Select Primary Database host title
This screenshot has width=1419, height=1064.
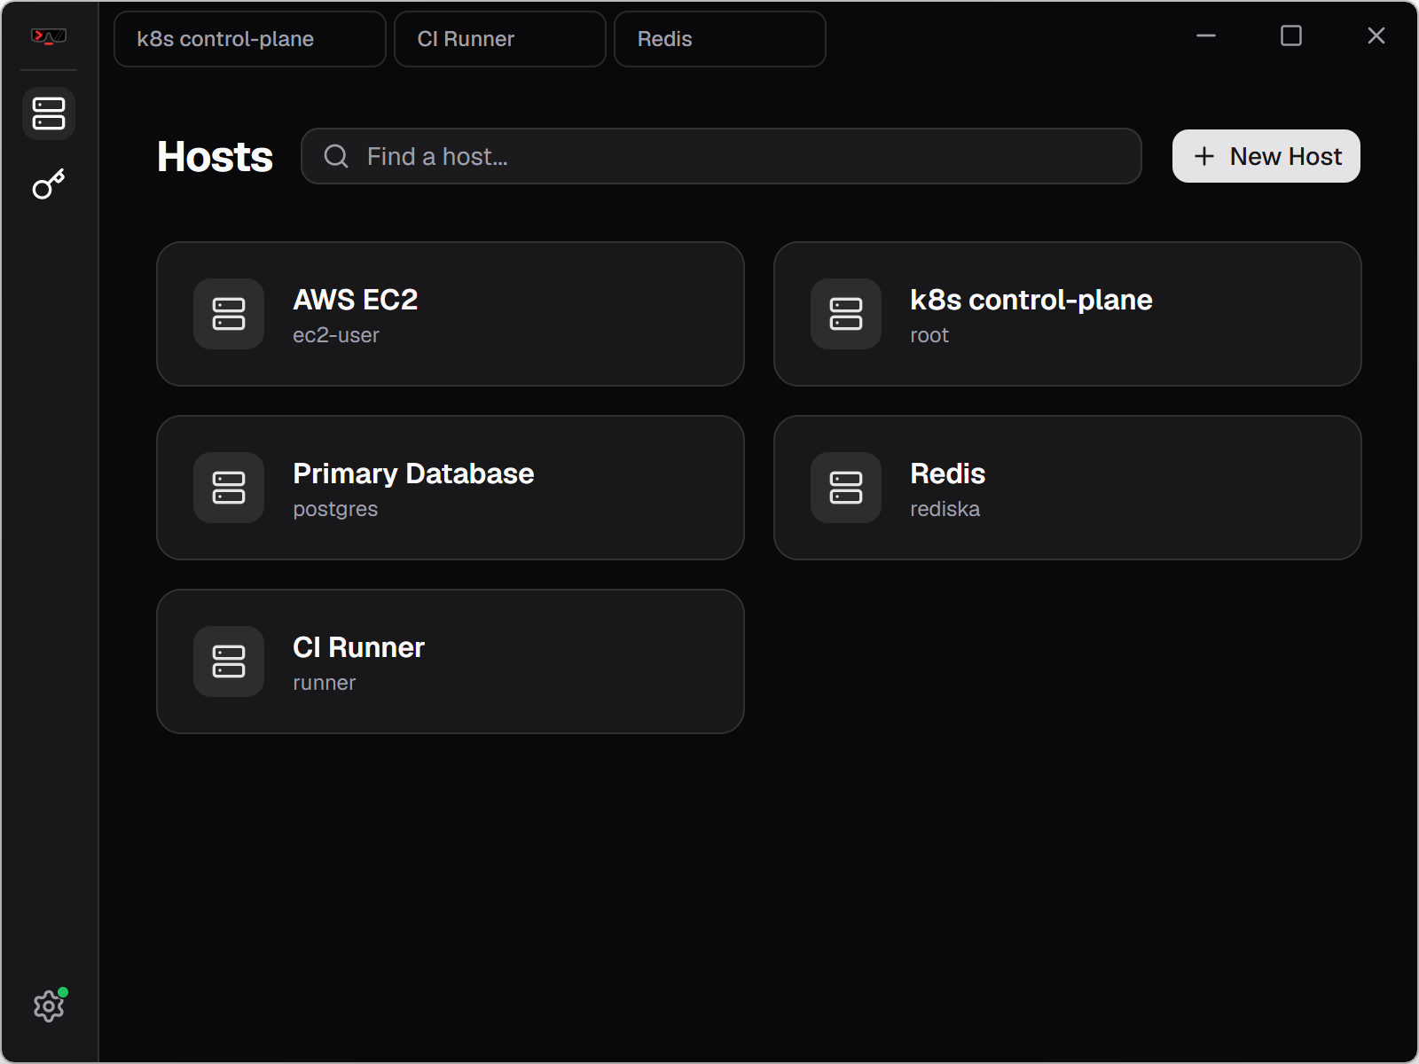coord(413,473)
